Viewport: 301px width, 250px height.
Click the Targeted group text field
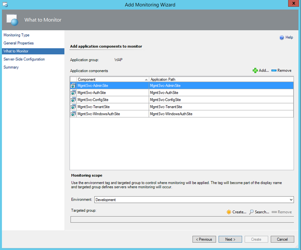point(182,219)
